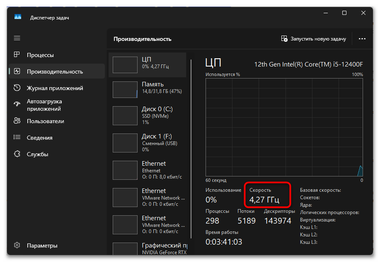The height and width of the screenshot is (262, 380).
Task: Click Сменный (USB) disk label
Action: 160,143
